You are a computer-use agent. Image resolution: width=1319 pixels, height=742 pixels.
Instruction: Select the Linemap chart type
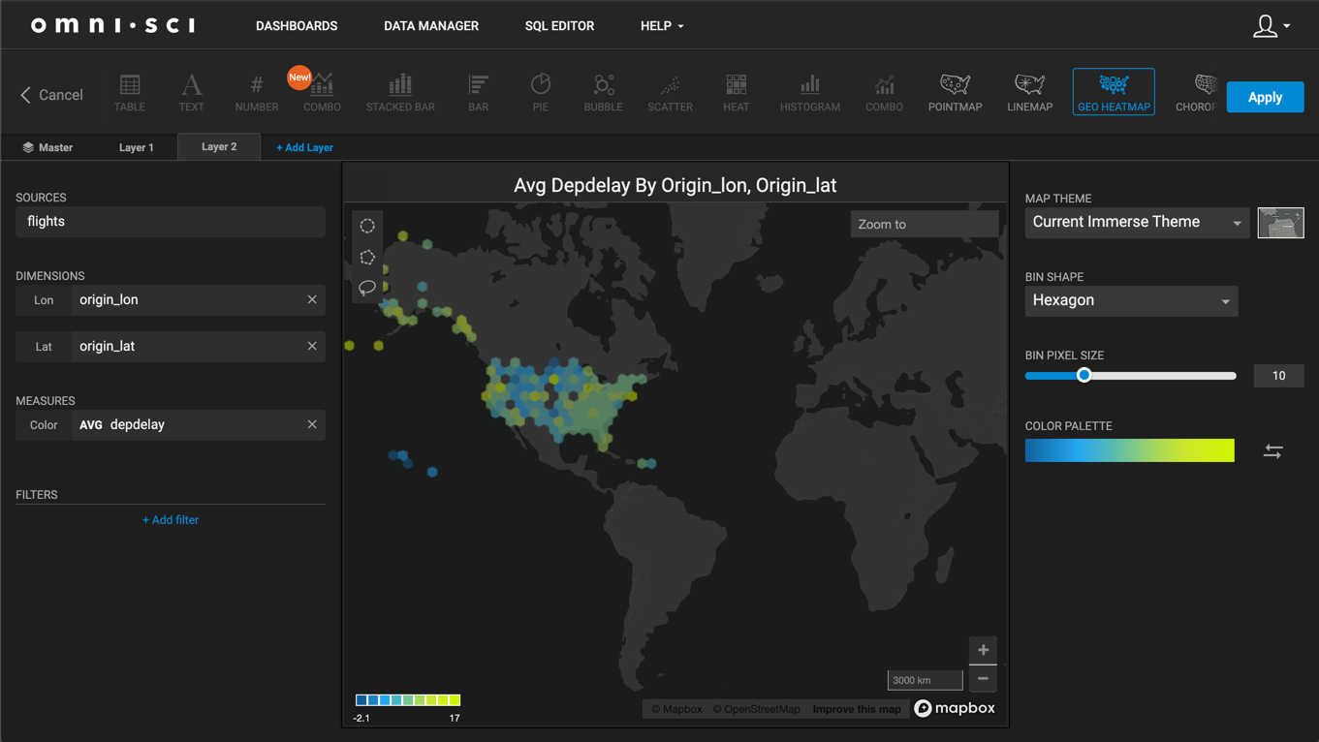pyautogui.click(x=1029, y=93)
